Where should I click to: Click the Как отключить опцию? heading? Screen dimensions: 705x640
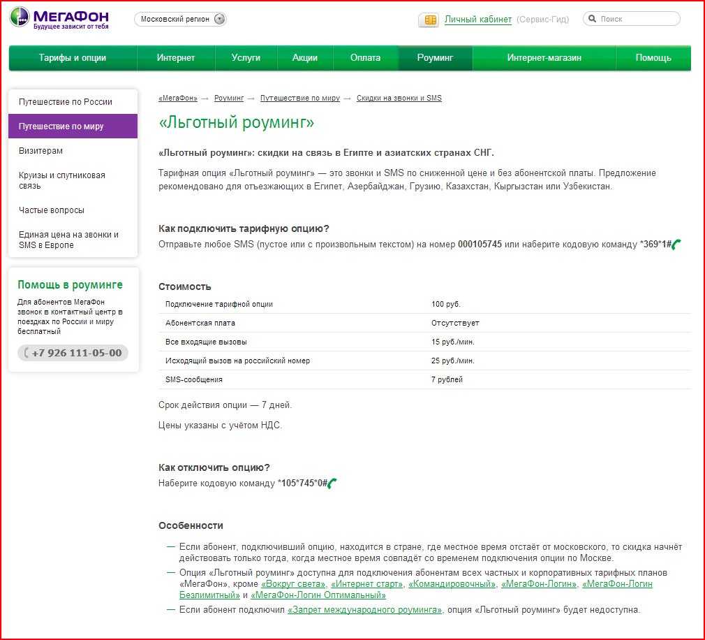214,467
